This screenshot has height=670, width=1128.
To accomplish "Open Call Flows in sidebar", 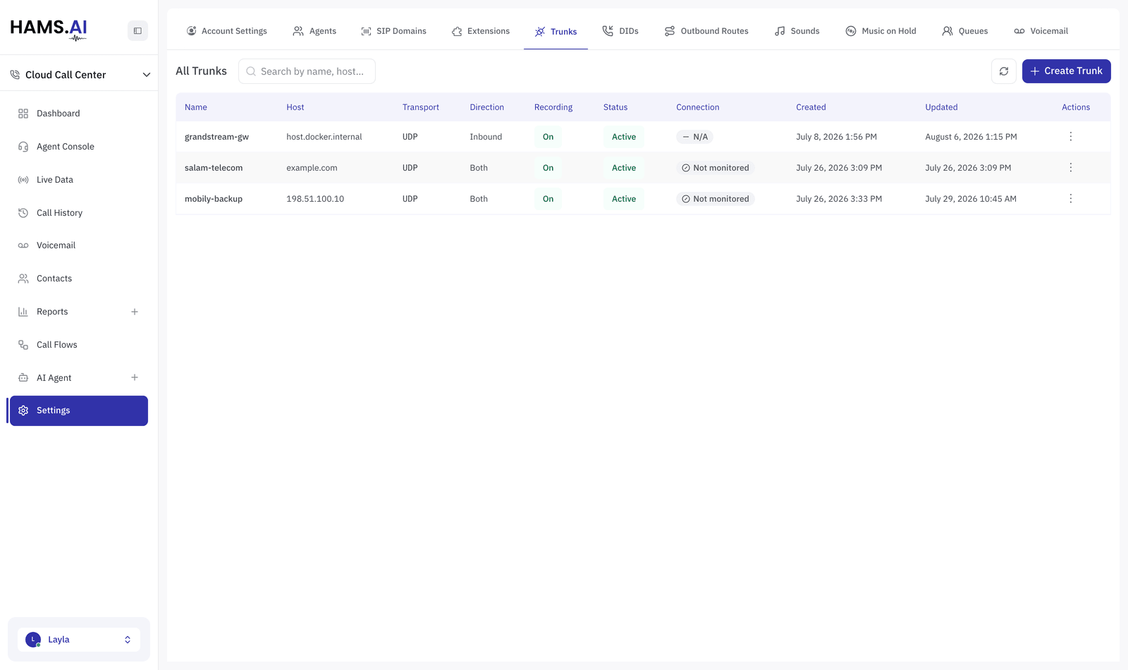I will pos(79,345).
